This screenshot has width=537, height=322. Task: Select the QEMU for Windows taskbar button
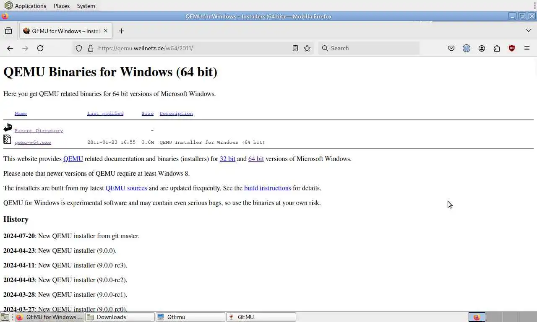click(50, 317)
